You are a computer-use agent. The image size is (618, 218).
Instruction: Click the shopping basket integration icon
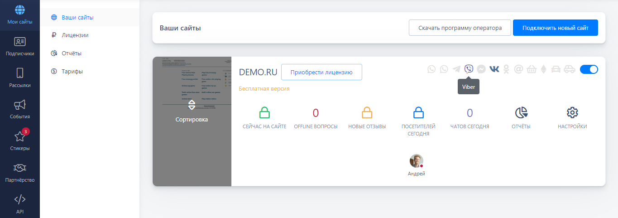[531, 69]
